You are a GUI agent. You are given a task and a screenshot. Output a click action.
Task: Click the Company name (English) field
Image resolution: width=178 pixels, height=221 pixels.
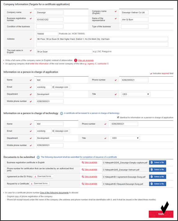pos(135,12)
